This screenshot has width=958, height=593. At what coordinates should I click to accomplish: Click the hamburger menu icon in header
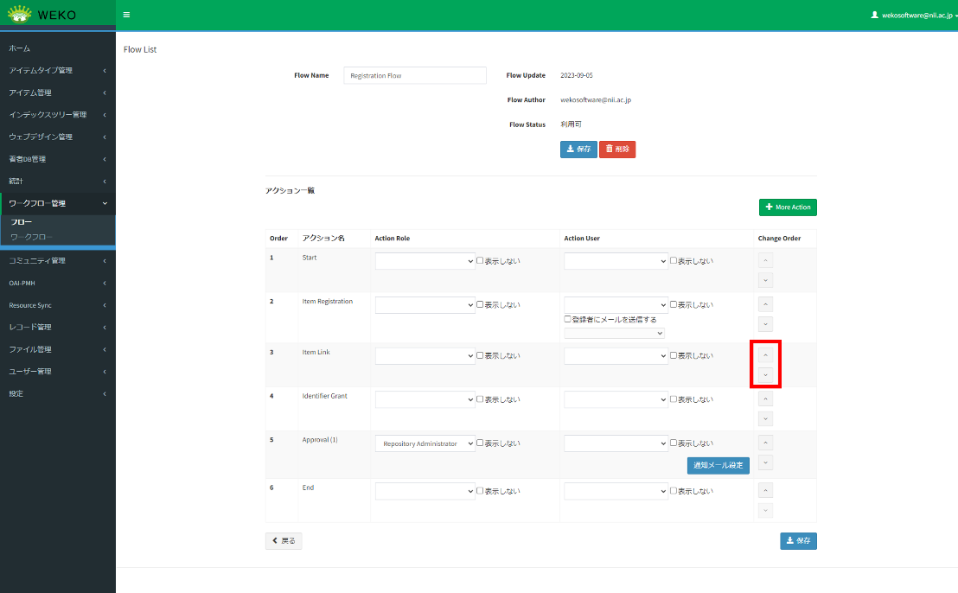(x=127, y=15)
